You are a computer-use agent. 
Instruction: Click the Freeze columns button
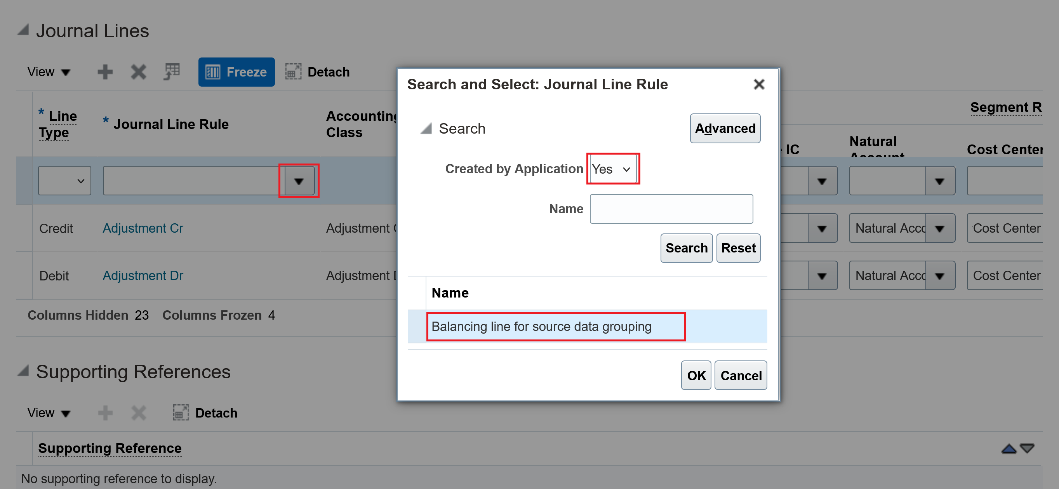tap(236, 72)
